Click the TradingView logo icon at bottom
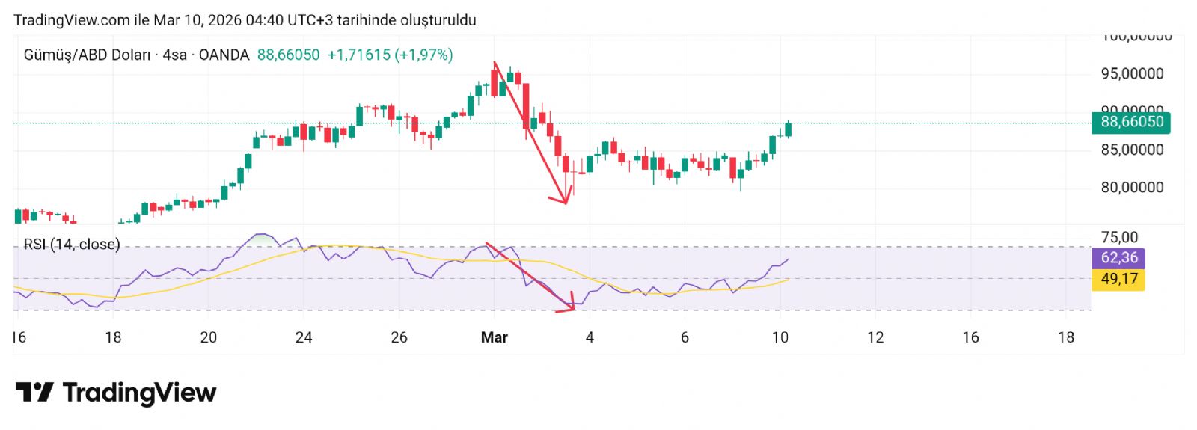The height and width of the screenshot is (430, 1197). point(34,392)
